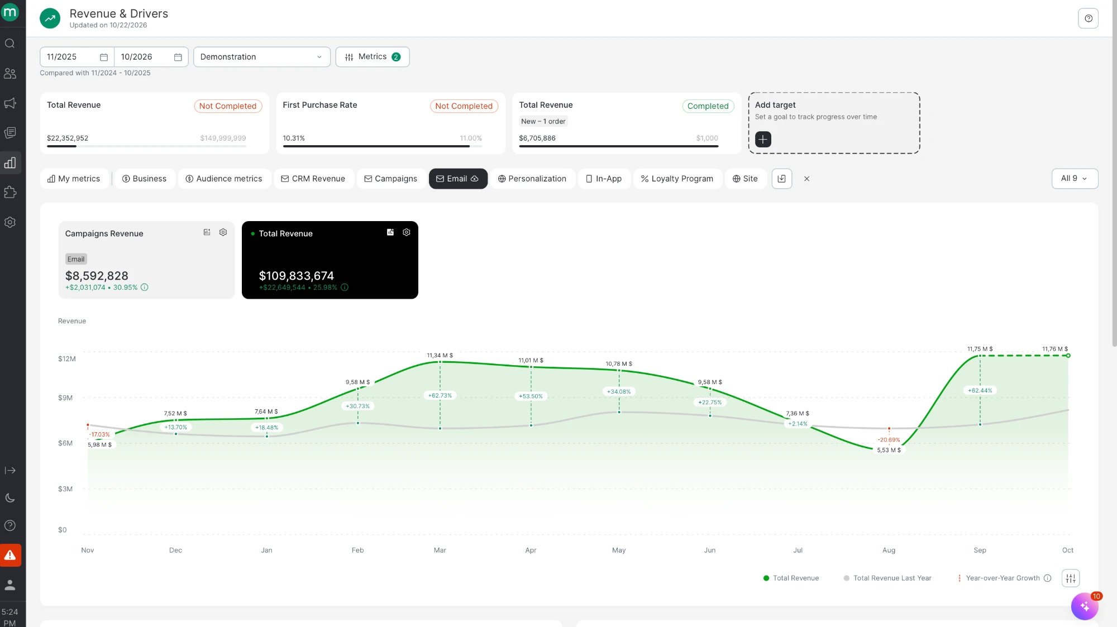Open the Metrics filter button
This screenshot has width=1117, height=627.
(373, 57)
